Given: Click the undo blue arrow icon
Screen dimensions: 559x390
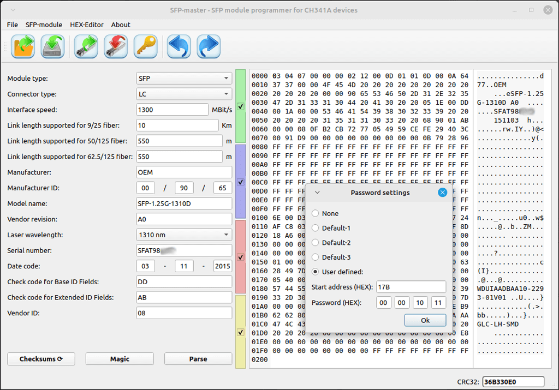Looking at the screenshot, I should pyautogui.click(x=179, y=46).
